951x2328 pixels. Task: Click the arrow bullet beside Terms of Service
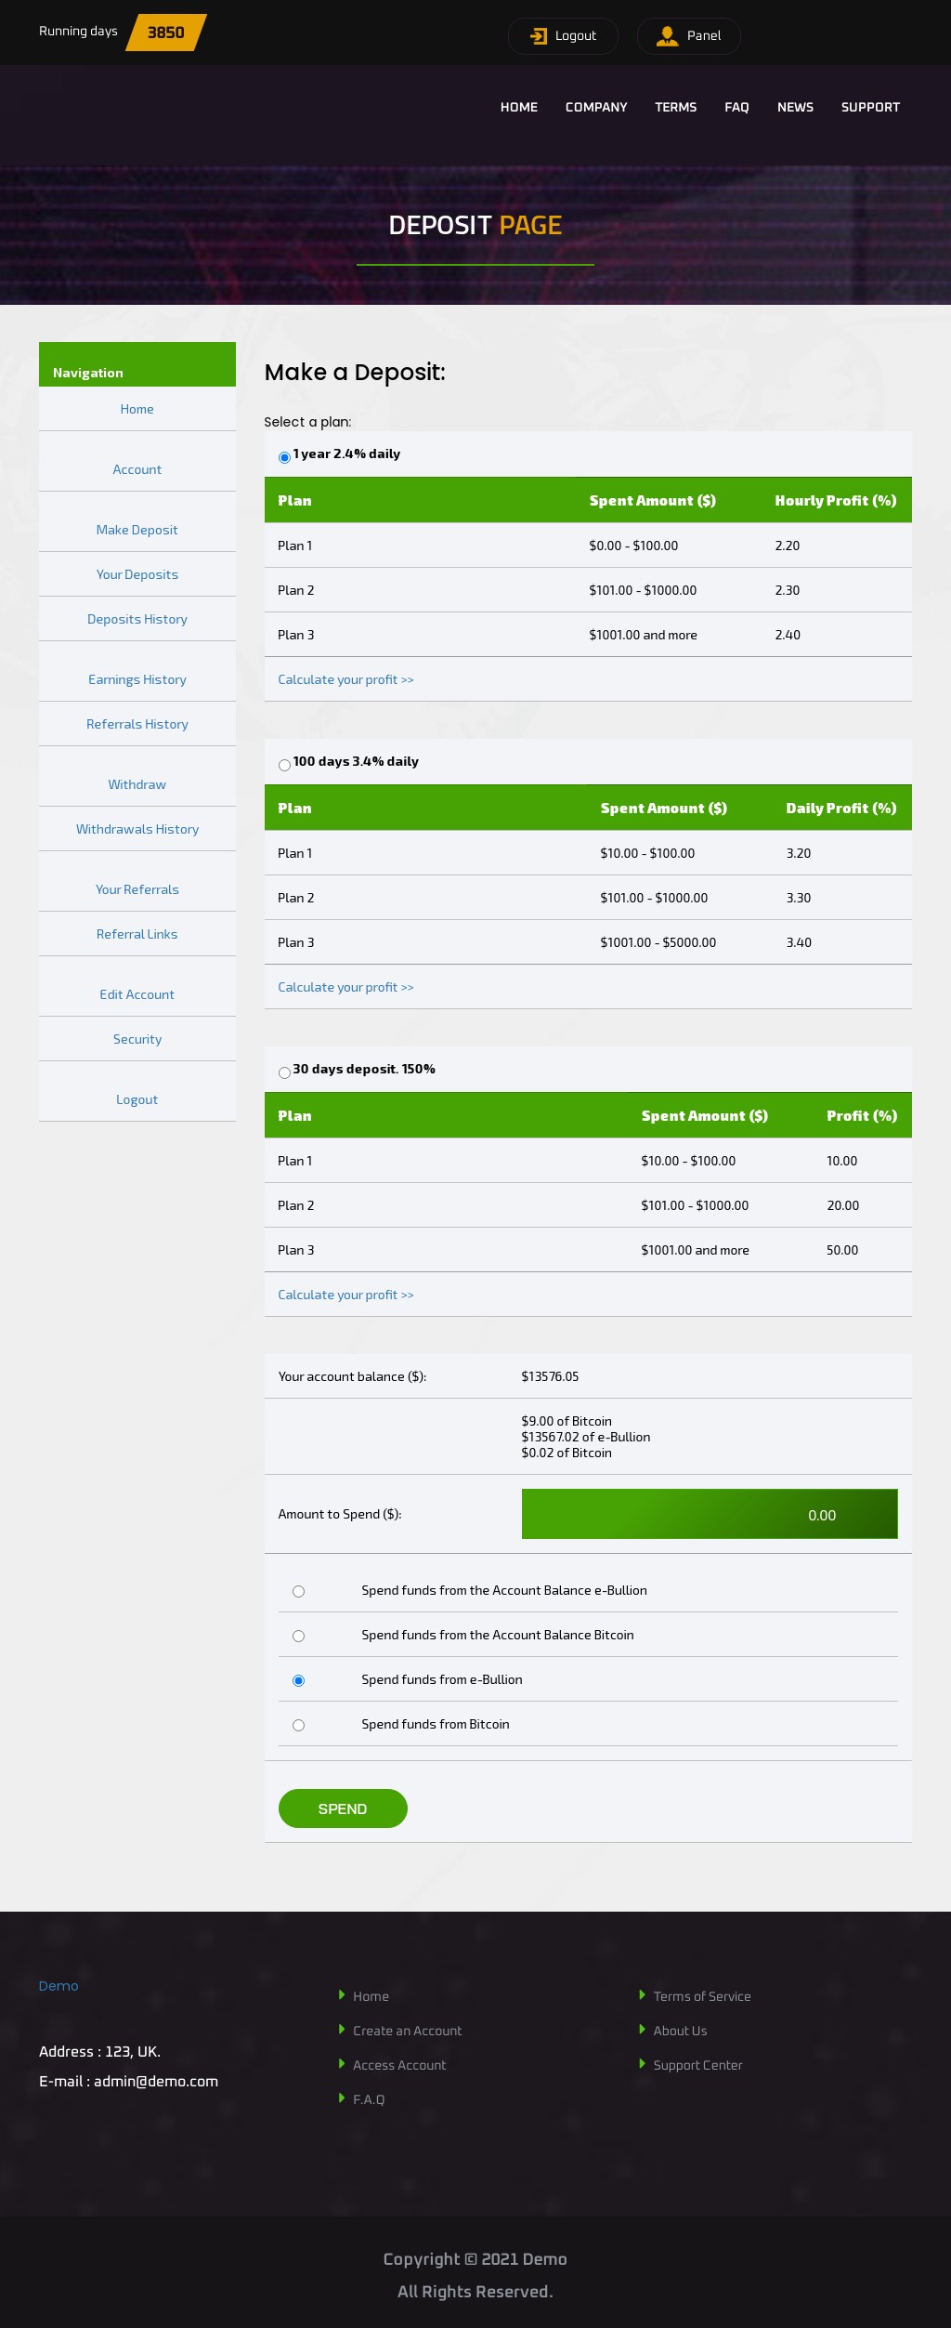coord(642,1994)
